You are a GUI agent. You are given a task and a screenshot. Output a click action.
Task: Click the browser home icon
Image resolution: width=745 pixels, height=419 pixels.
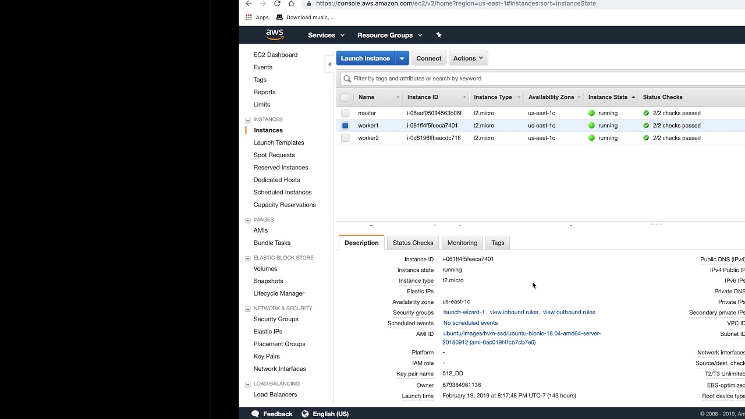292,3
